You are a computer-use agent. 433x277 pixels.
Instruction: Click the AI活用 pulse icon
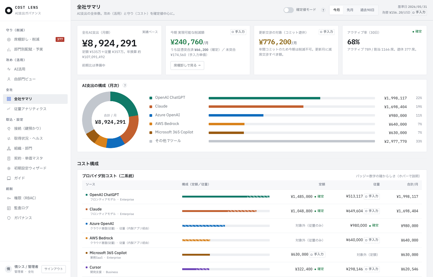coord(9,69)
